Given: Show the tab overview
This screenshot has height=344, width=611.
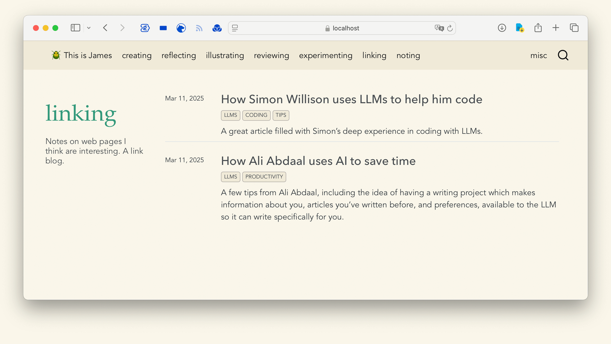Looking at the screenshot, I should tap(574, 28).
